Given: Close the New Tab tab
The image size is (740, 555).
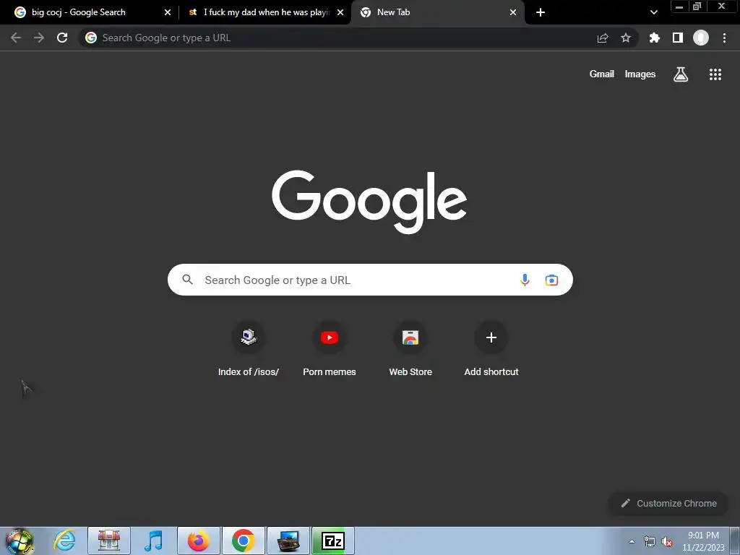Looking at the screenshot, I should [x=513, y=12].
